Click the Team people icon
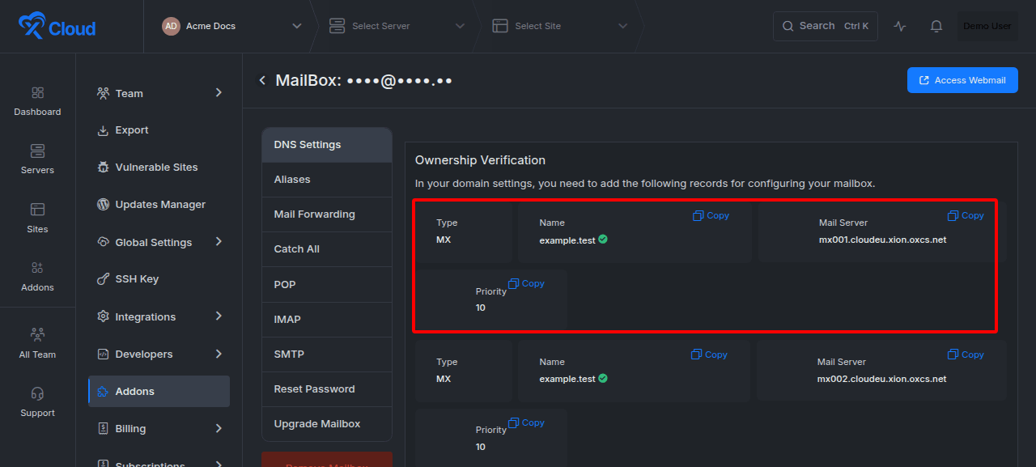 103,93
